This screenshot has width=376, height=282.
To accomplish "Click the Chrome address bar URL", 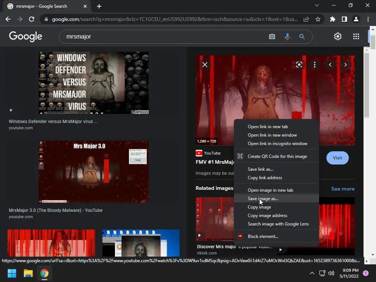I will point(175,19).
